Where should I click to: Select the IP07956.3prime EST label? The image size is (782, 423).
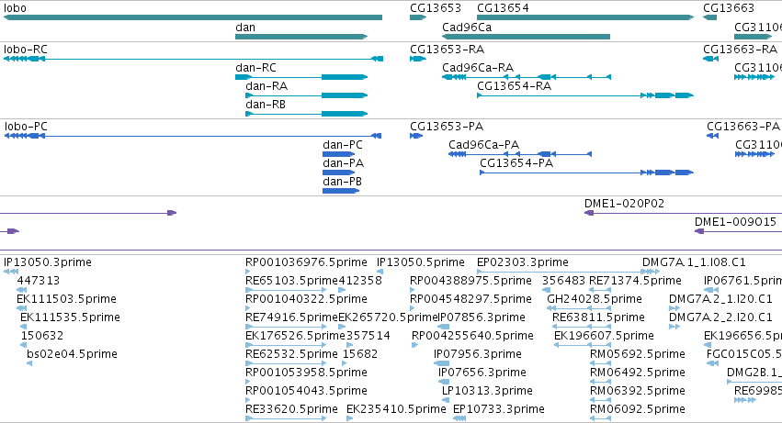478,354
